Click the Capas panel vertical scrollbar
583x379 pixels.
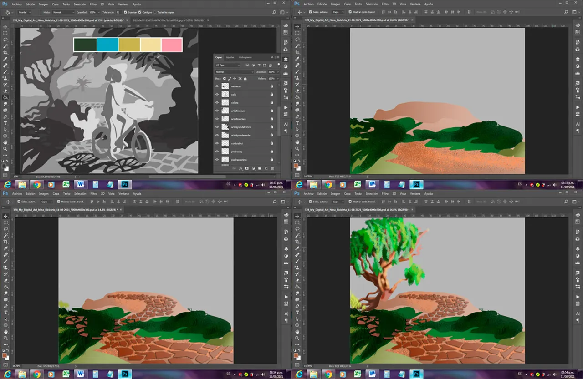[279, 122]
